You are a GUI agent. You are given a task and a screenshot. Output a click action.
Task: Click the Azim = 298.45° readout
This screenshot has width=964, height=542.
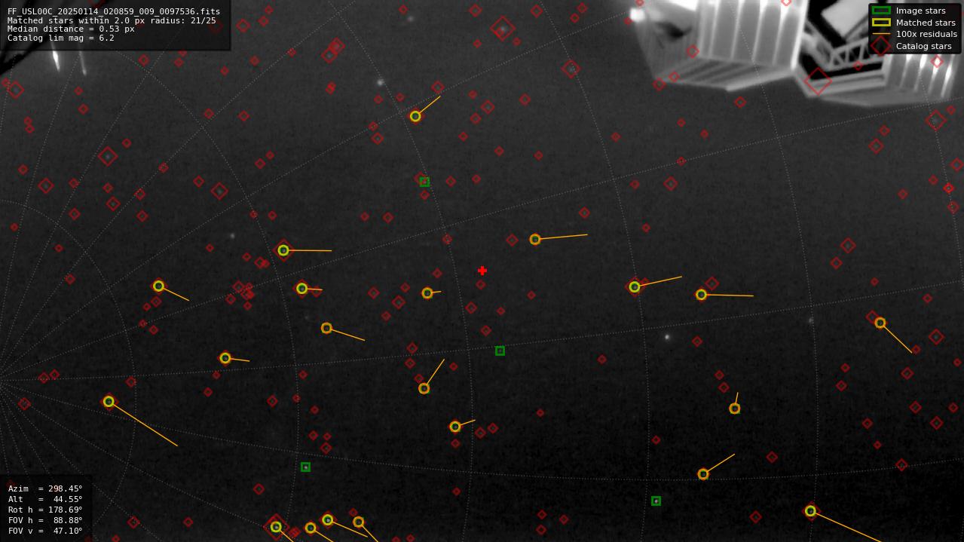click(x=45, y=488)
